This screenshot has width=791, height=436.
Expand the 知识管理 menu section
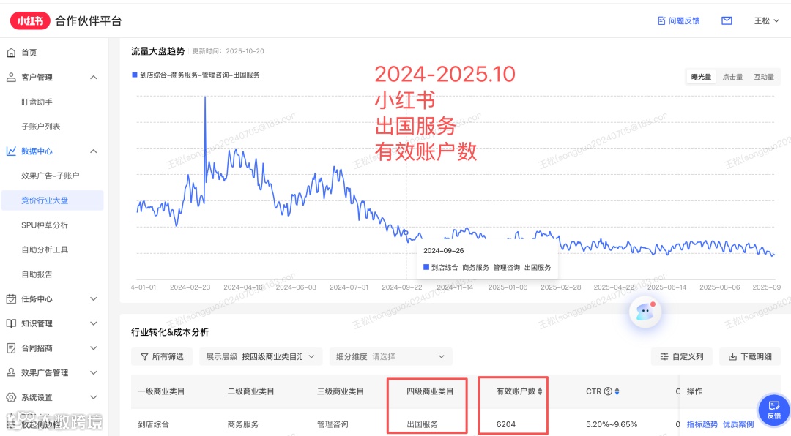click(93, 323)
